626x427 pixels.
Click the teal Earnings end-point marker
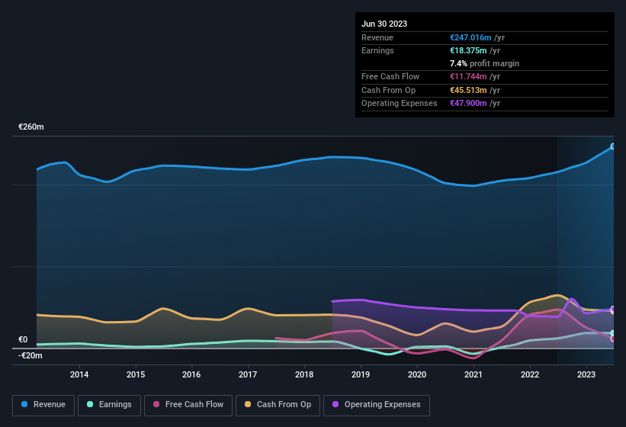pyautogui.click(x=612, y=333)
